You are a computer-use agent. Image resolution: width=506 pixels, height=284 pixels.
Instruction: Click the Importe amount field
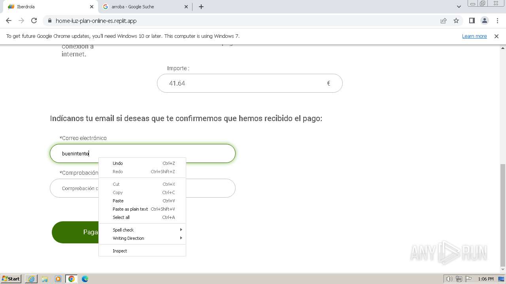pos(249,83)
